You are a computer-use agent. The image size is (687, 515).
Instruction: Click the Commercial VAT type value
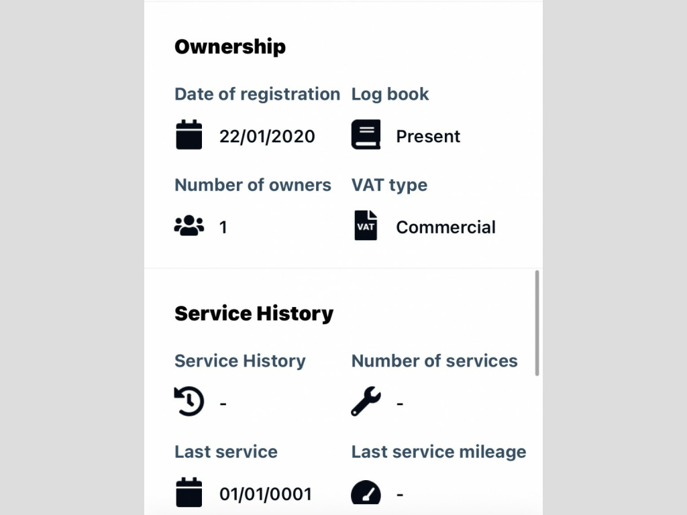point(445,227)
